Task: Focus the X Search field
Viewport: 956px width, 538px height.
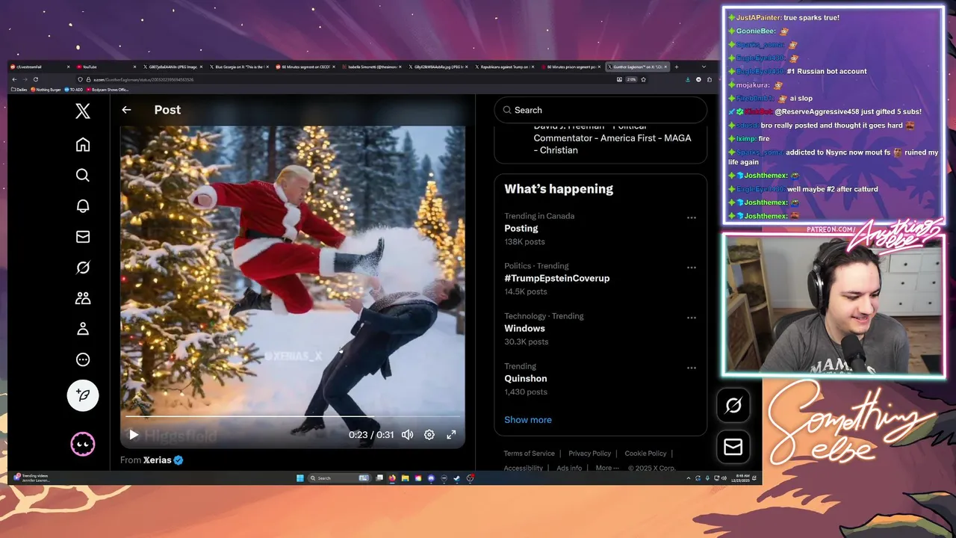Action: tap(600, 110)
